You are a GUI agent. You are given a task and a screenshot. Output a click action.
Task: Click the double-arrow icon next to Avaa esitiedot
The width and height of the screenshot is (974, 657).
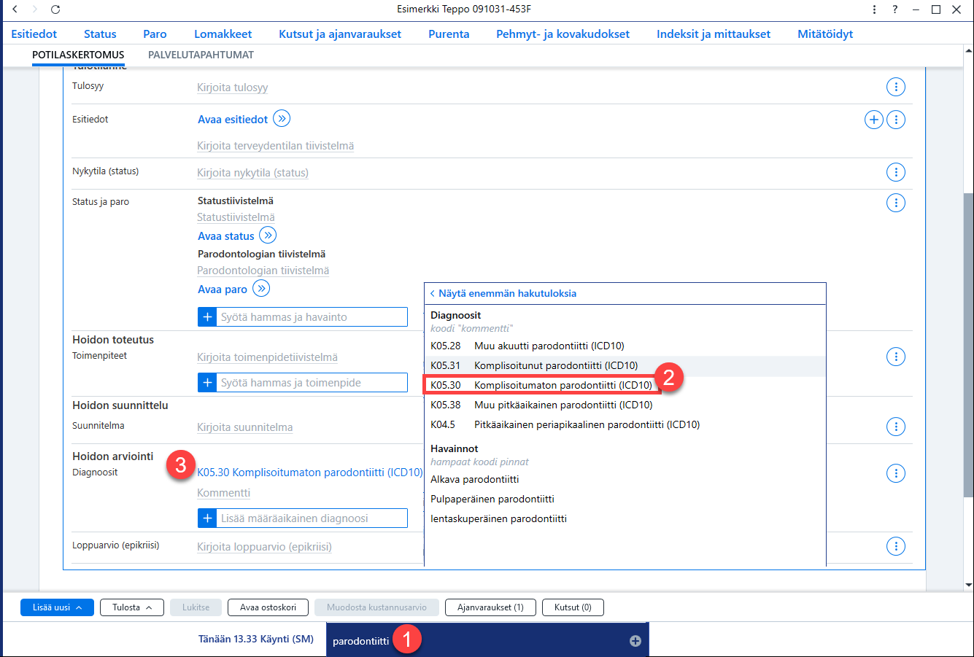(282, 119)
